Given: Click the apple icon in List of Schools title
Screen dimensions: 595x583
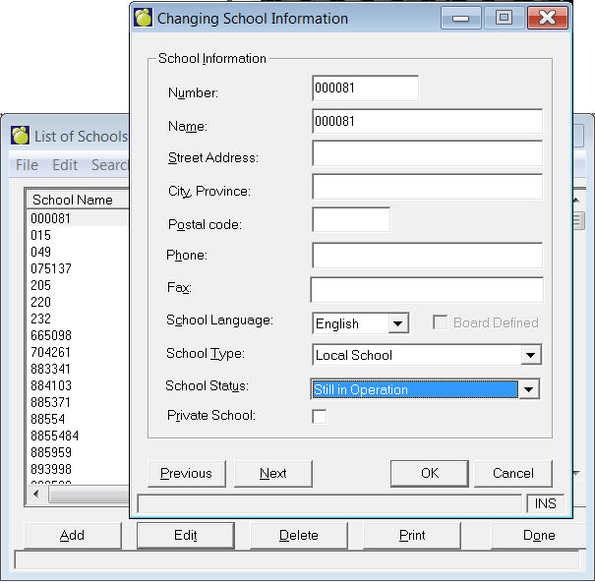Looking at the screenshot, I should [x=20, y=136].
